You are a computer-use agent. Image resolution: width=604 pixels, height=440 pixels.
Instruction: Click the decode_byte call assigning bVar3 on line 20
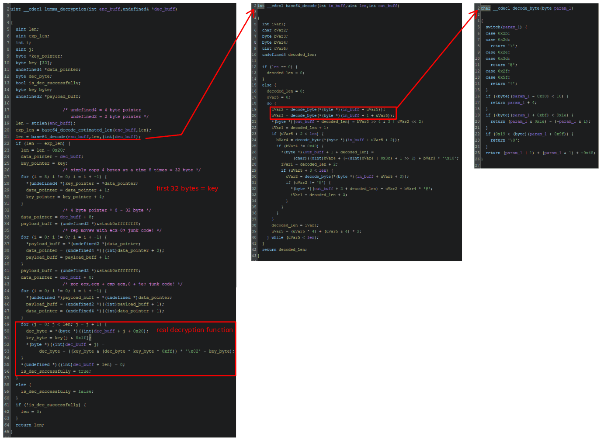pos(304,116)
